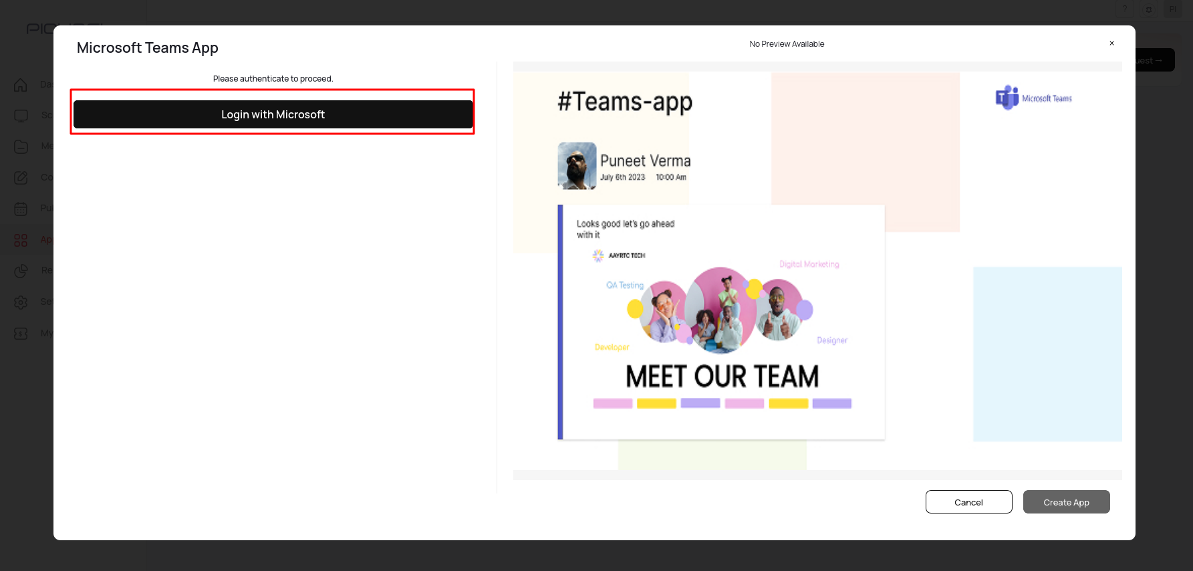Select the Apps grid icon in background sidebar
This screenshot has height=571, width=1193.
coord(21,240)
